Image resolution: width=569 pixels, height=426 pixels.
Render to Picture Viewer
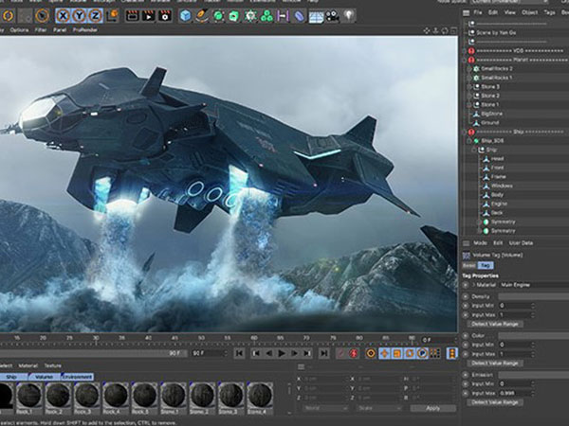tap(149, 15)
